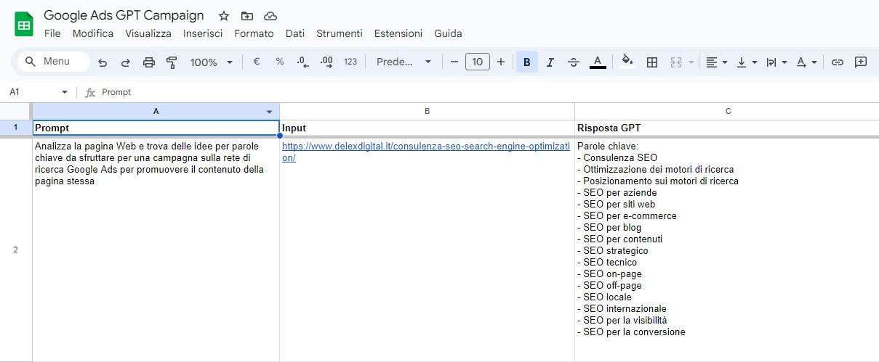The image size is (879, 362).
Task: Format cell as percent
Action: coord(280,62)
